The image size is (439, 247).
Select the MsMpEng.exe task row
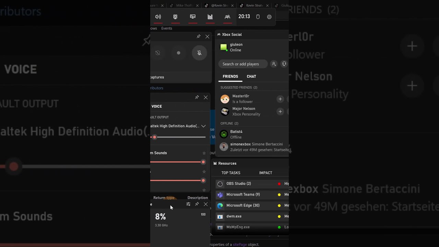tap(252, 227)
